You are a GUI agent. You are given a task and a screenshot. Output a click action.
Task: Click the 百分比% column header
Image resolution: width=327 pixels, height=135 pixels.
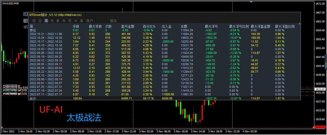149,26
